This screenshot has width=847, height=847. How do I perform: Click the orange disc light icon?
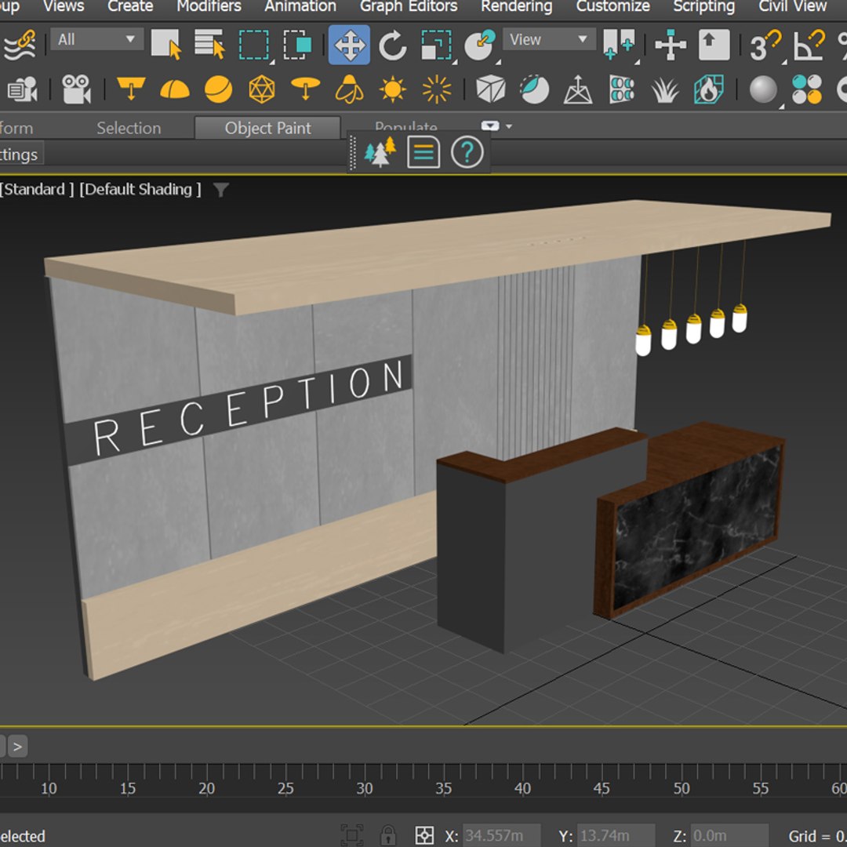point(305,89)
